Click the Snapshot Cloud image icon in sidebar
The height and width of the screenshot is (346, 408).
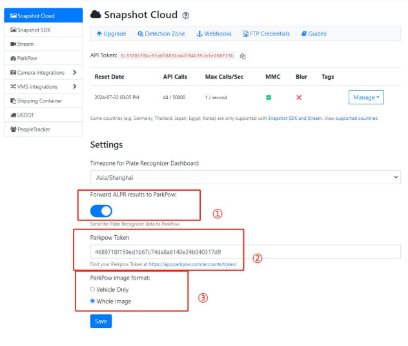pos(14,16)
